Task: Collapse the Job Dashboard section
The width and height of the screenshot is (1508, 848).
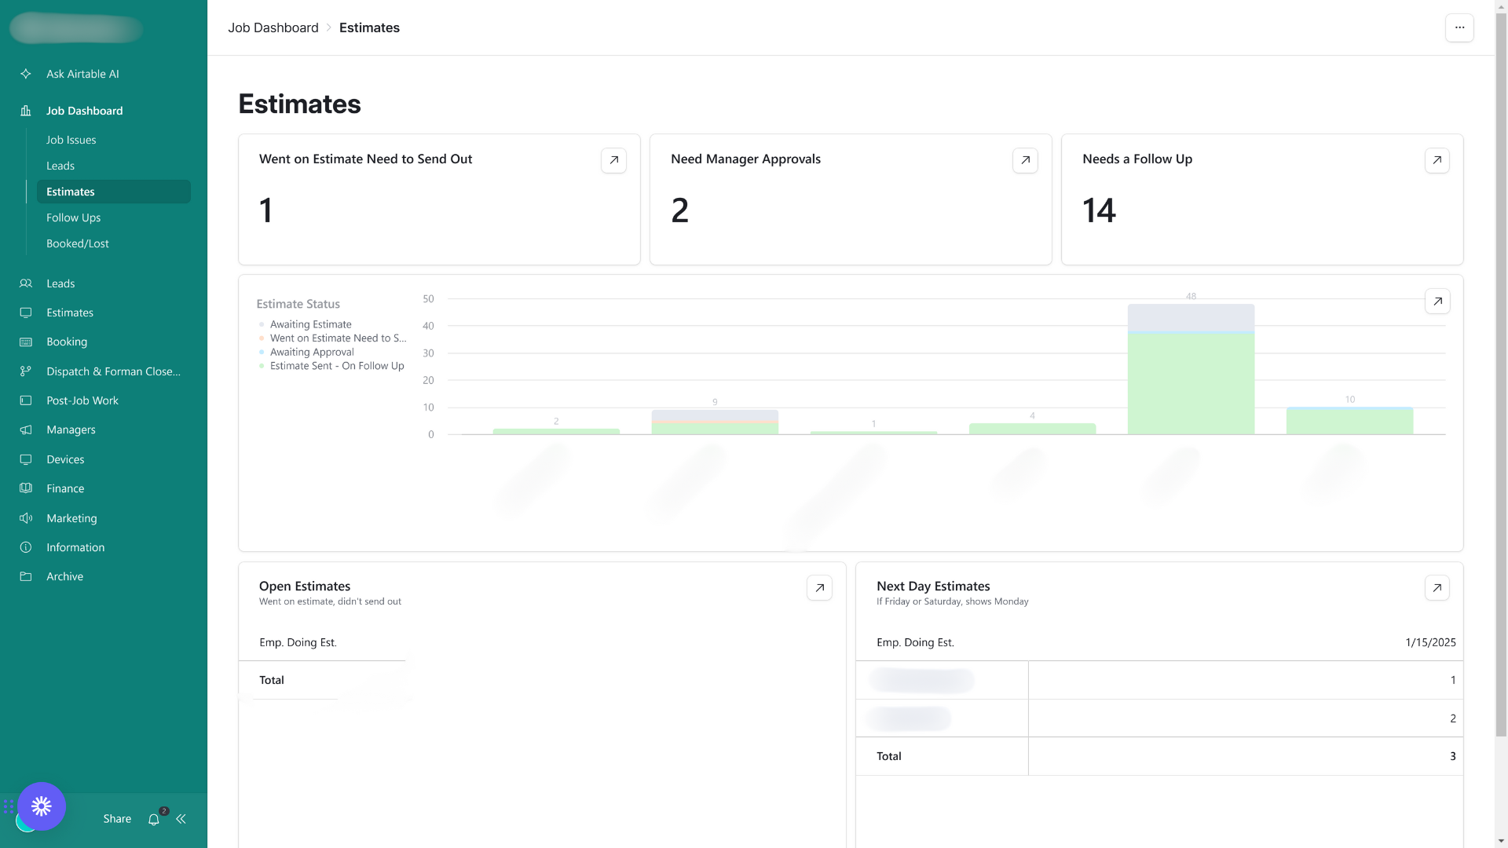Action: pos(84,111)
